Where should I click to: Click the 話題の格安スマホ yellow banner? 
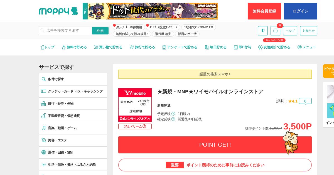(215, 74)
